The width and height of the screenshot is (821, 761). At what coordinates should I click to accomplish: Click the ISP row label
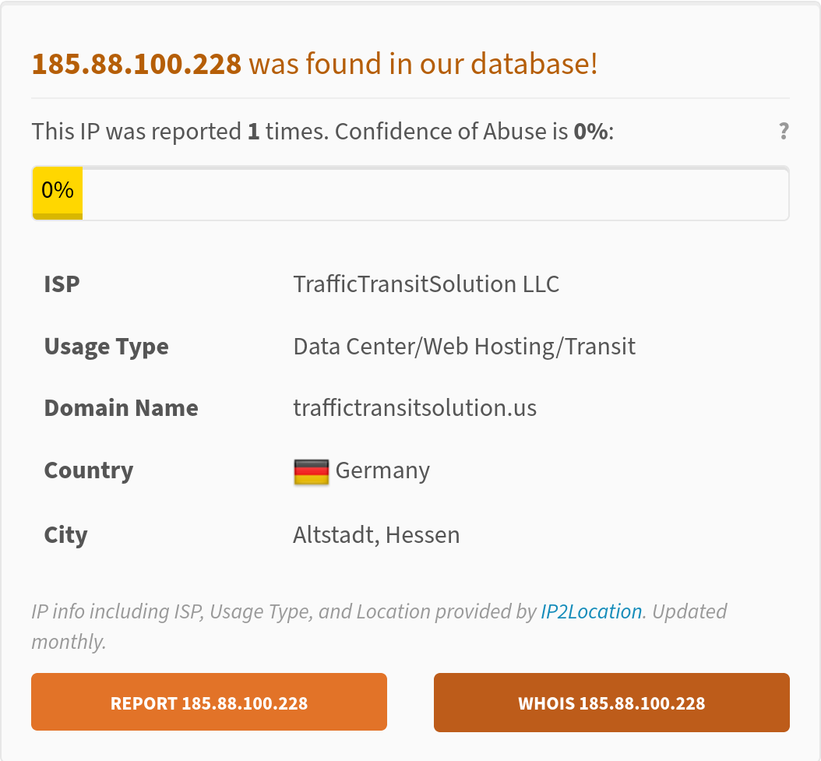coord(62,284)
